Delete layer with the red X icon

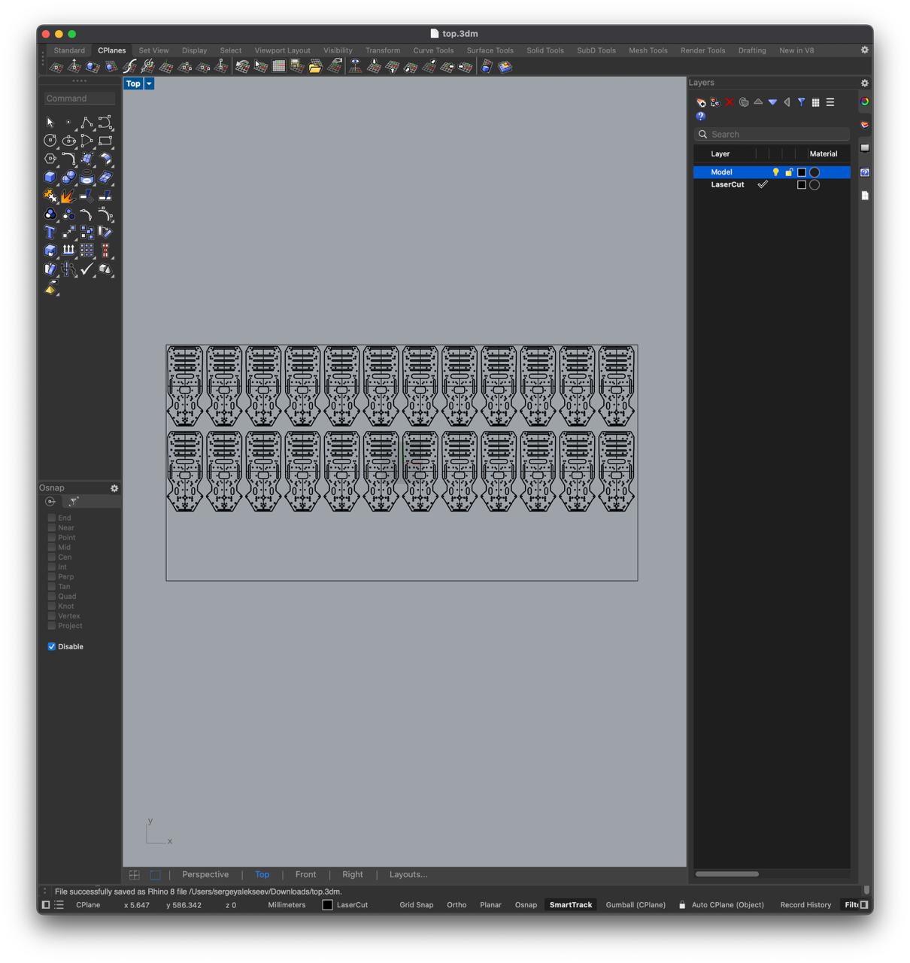[x=729, y=102]
